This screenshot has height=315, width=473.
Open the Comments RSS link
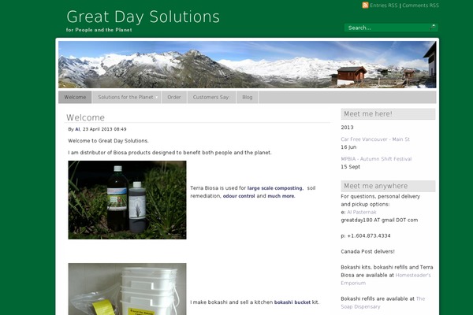[x=420, y=6]
